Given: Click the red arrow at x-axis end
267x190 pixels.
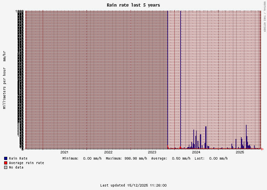Looking at the screenshot, I should click(x=263, y=149).
